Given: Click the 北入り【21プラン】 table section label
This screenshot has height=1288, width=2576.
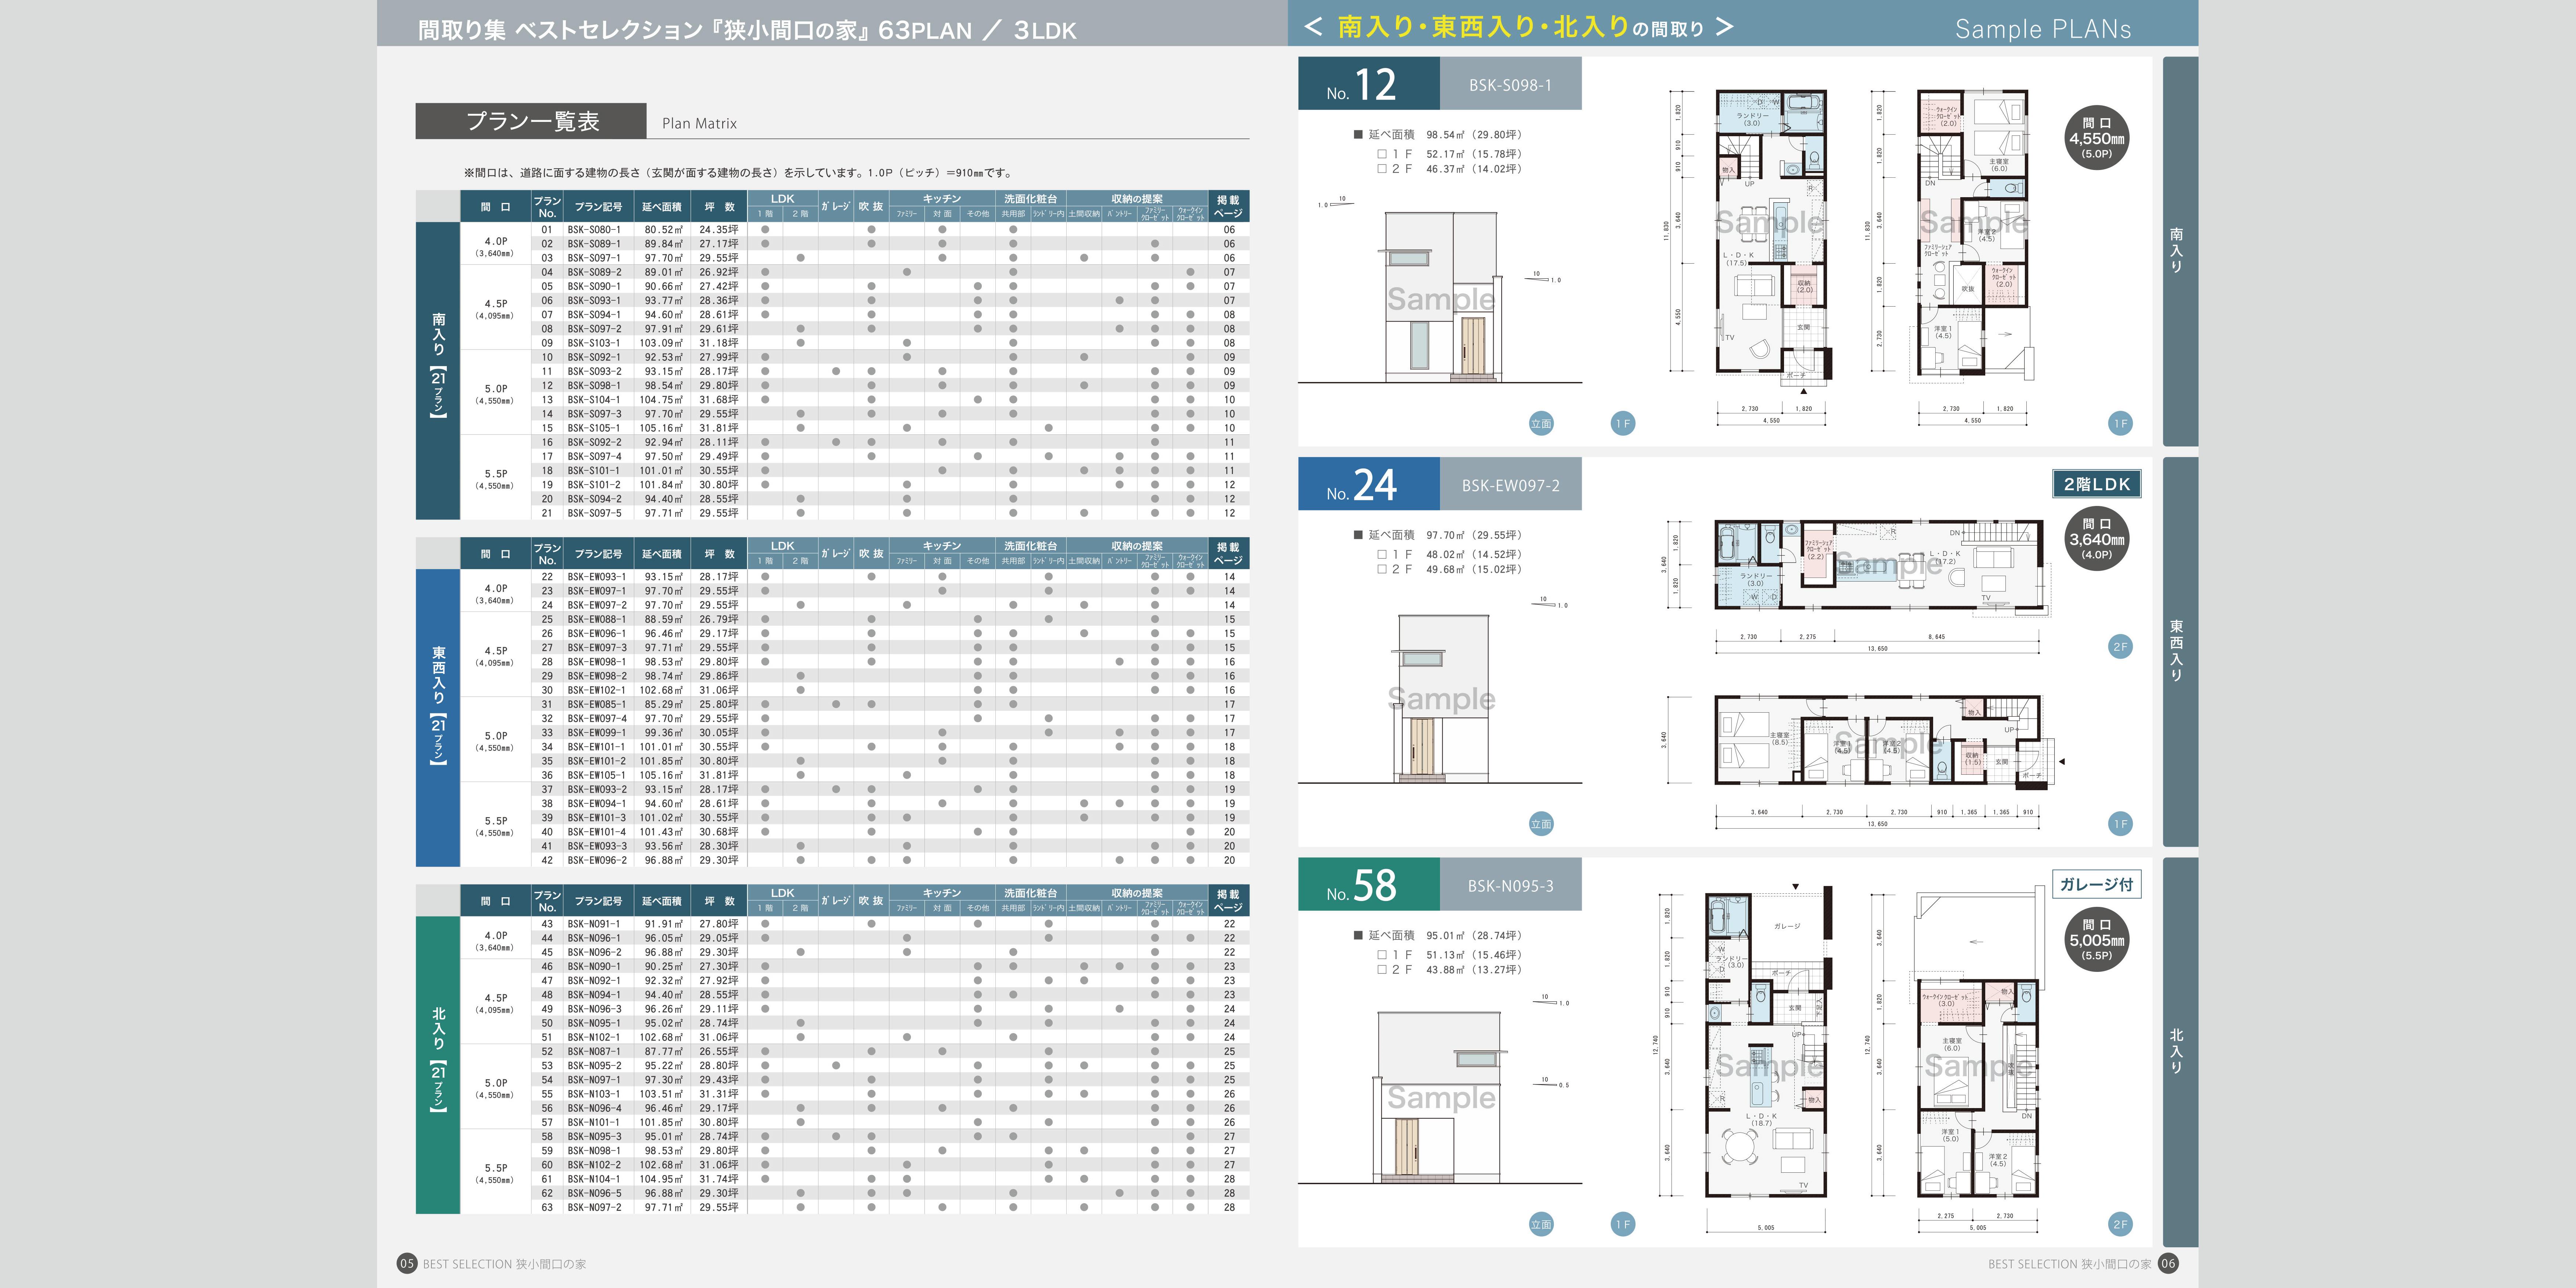Looking at the screenshot, I should (x=438, y=1065).
